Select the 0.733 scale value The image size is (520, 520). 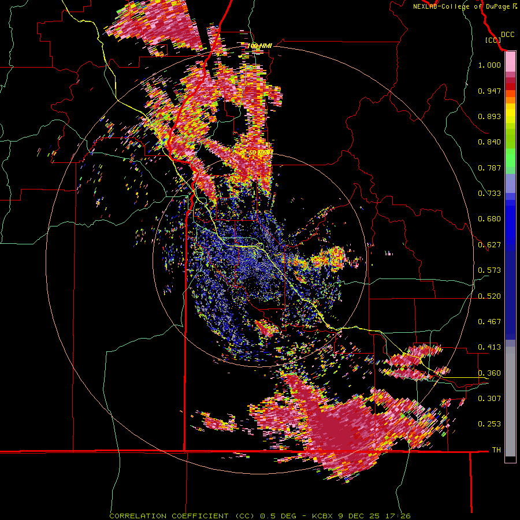coord(489,194)
